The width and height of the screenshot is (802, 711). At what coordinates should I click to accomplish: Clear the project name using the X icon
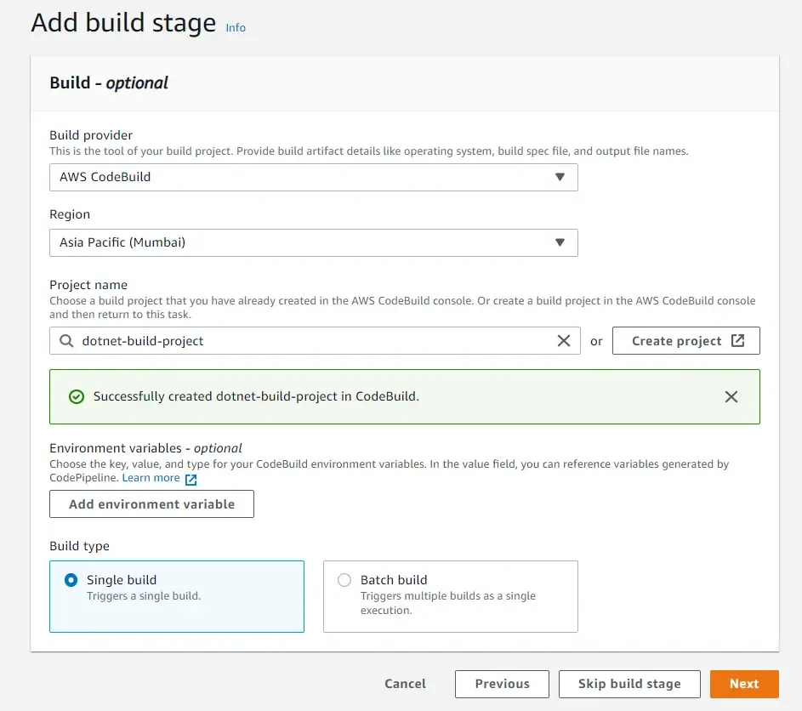click(563, 340)
